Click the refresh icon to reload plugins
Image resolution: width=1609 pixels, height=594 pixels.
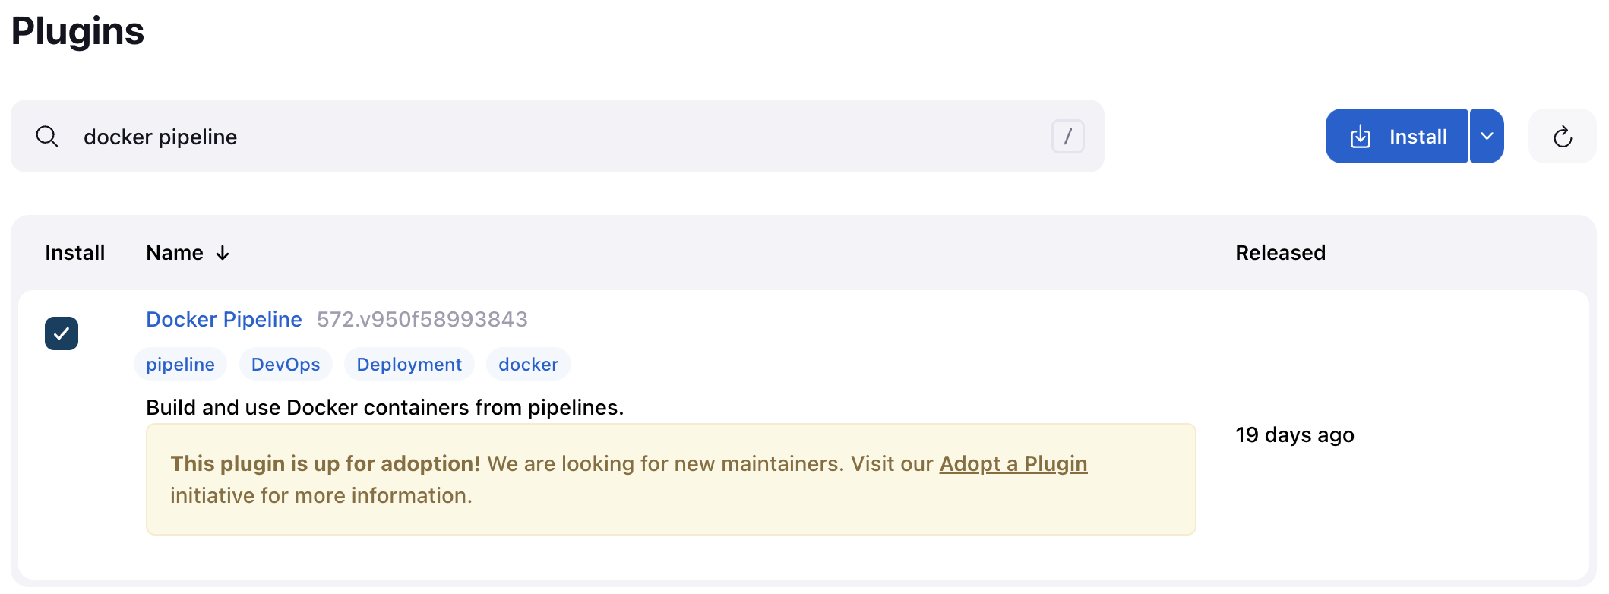1562,136
